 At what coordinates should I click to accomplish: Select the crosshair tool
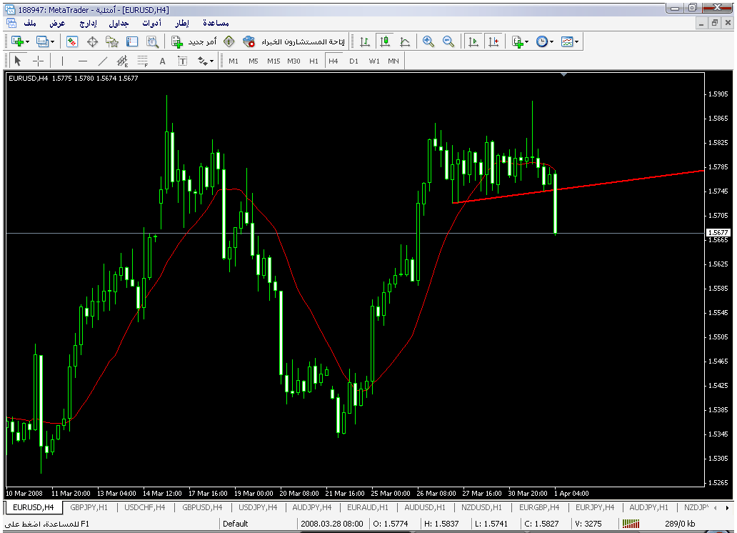pos(39,61)
